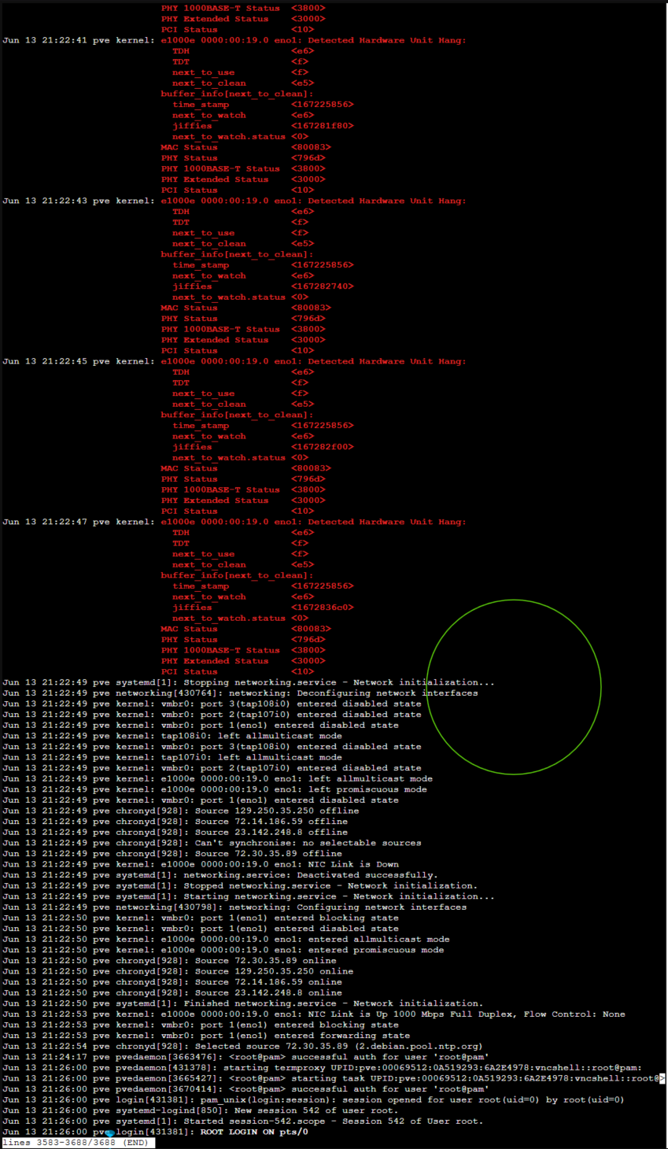Click the 'Source 23.142.248.8 online' line
This screenshot has width=668, height=1149.
tap(172, 992)
